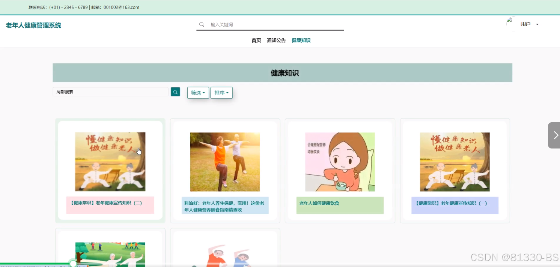Click the contact phone and email text
The image size is (560, 267).
tap(84, 7)
